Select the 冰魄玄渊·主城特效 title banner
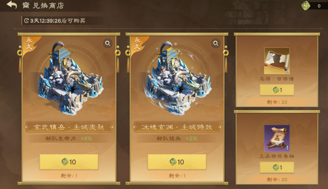This screenshot has width=328, height=189. click(x=177, y=127)
